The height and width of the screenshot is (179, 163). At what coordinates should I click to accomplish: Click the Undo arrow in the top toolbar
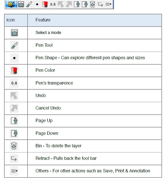pos(61,4)
